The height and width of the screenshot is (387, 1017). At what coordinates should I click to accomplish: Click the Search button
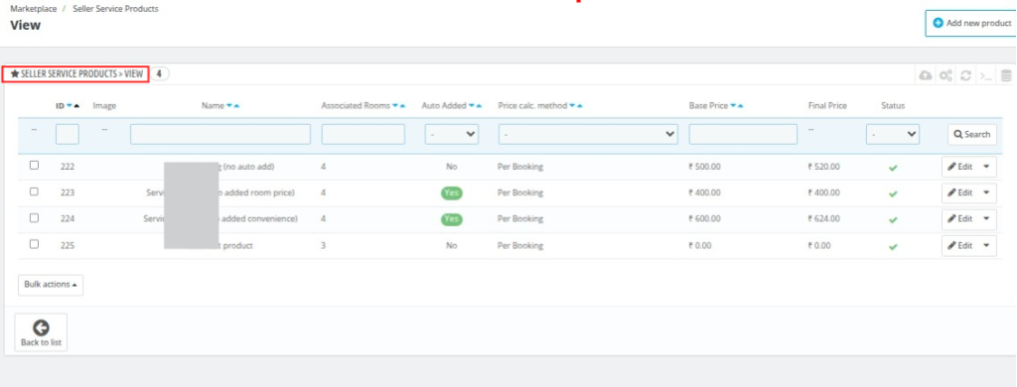[972, 134]
